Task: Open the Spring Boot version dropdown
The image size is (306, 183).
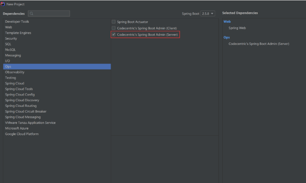Action: click(x=208, y=13)
